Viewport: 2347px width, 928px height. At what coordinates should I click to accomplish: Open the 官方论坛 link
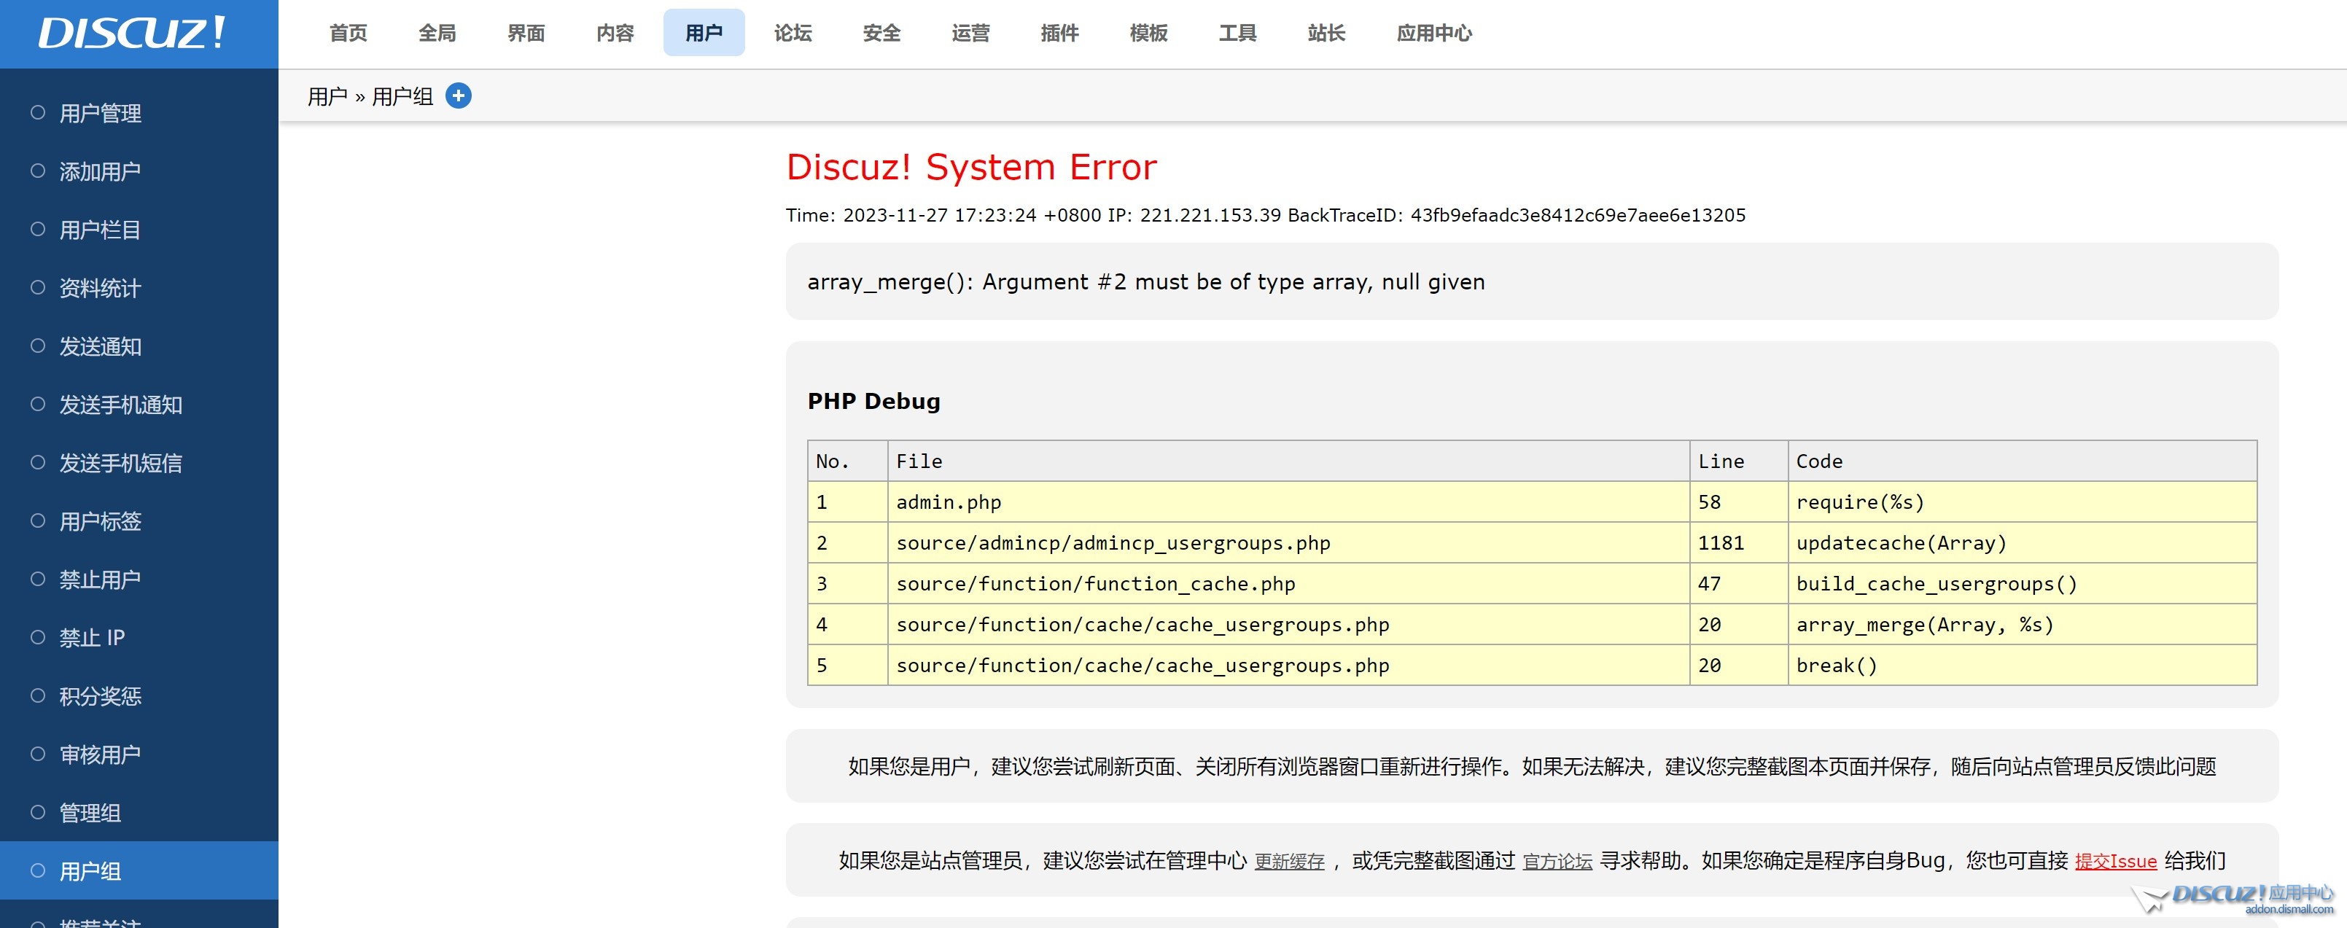tap(1555, 861)
